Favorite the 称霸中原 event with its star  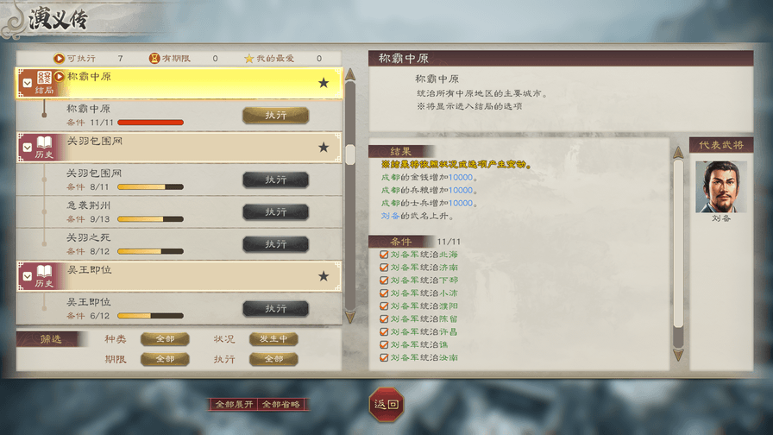[x=324, y=83]
